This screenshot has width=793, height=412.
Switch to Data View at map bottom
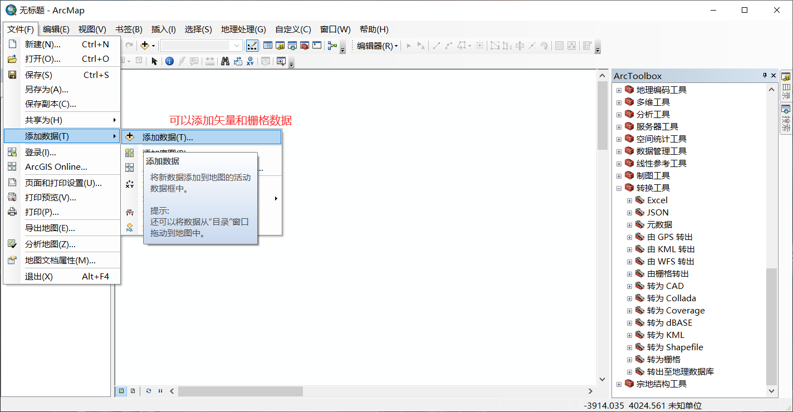121,391
